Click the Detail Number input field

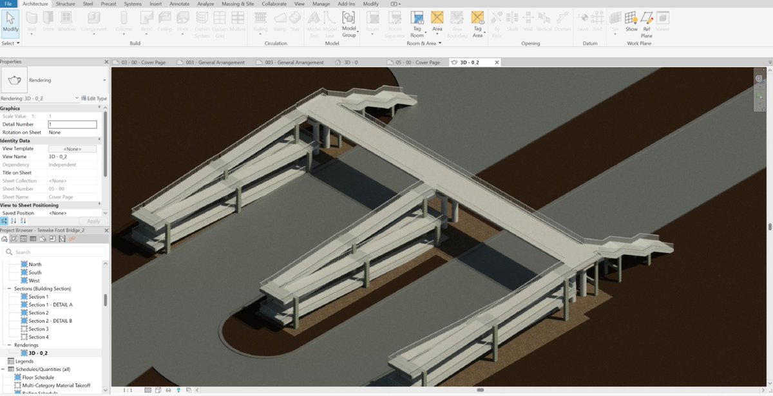click(x=72, y=124)
